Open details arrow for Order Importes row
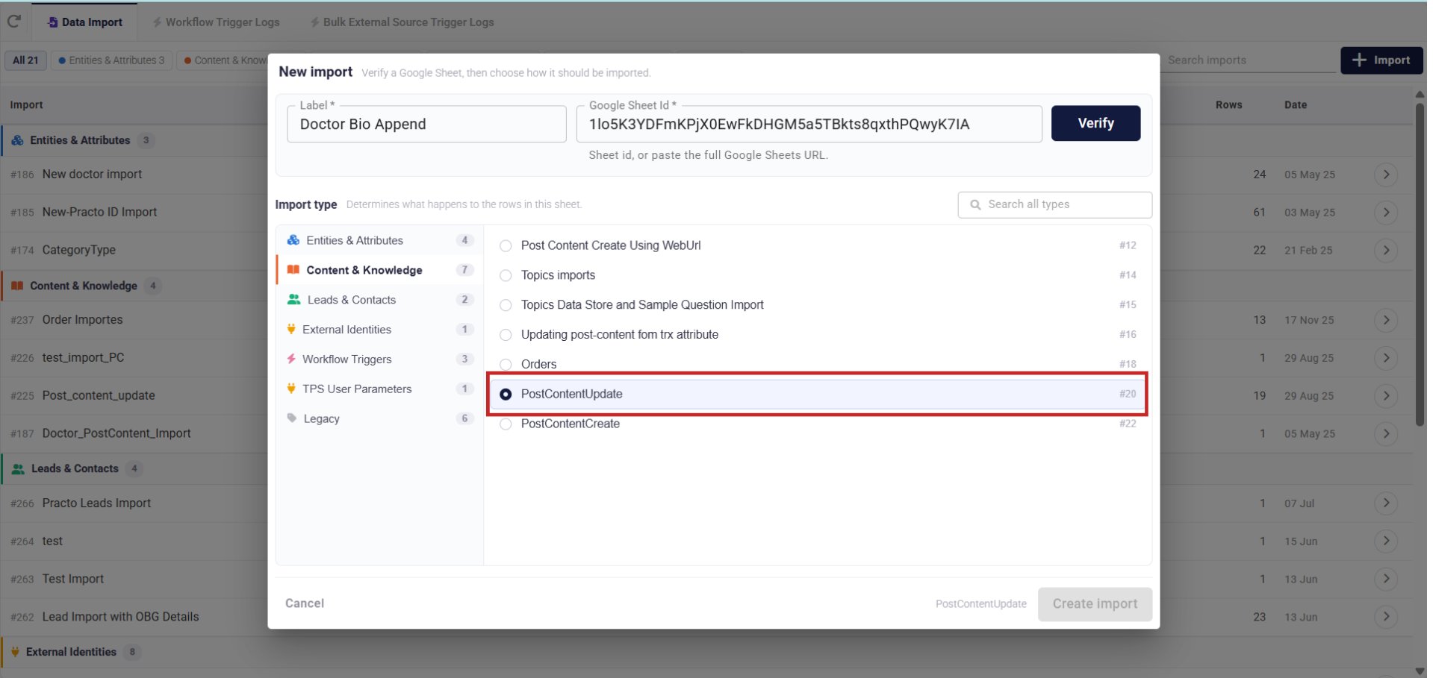This screenshot has height=678, width=1433. [x=1386, y=320]
